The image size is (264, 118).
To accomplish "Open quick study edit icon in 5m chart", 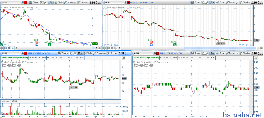I will 203,53.
